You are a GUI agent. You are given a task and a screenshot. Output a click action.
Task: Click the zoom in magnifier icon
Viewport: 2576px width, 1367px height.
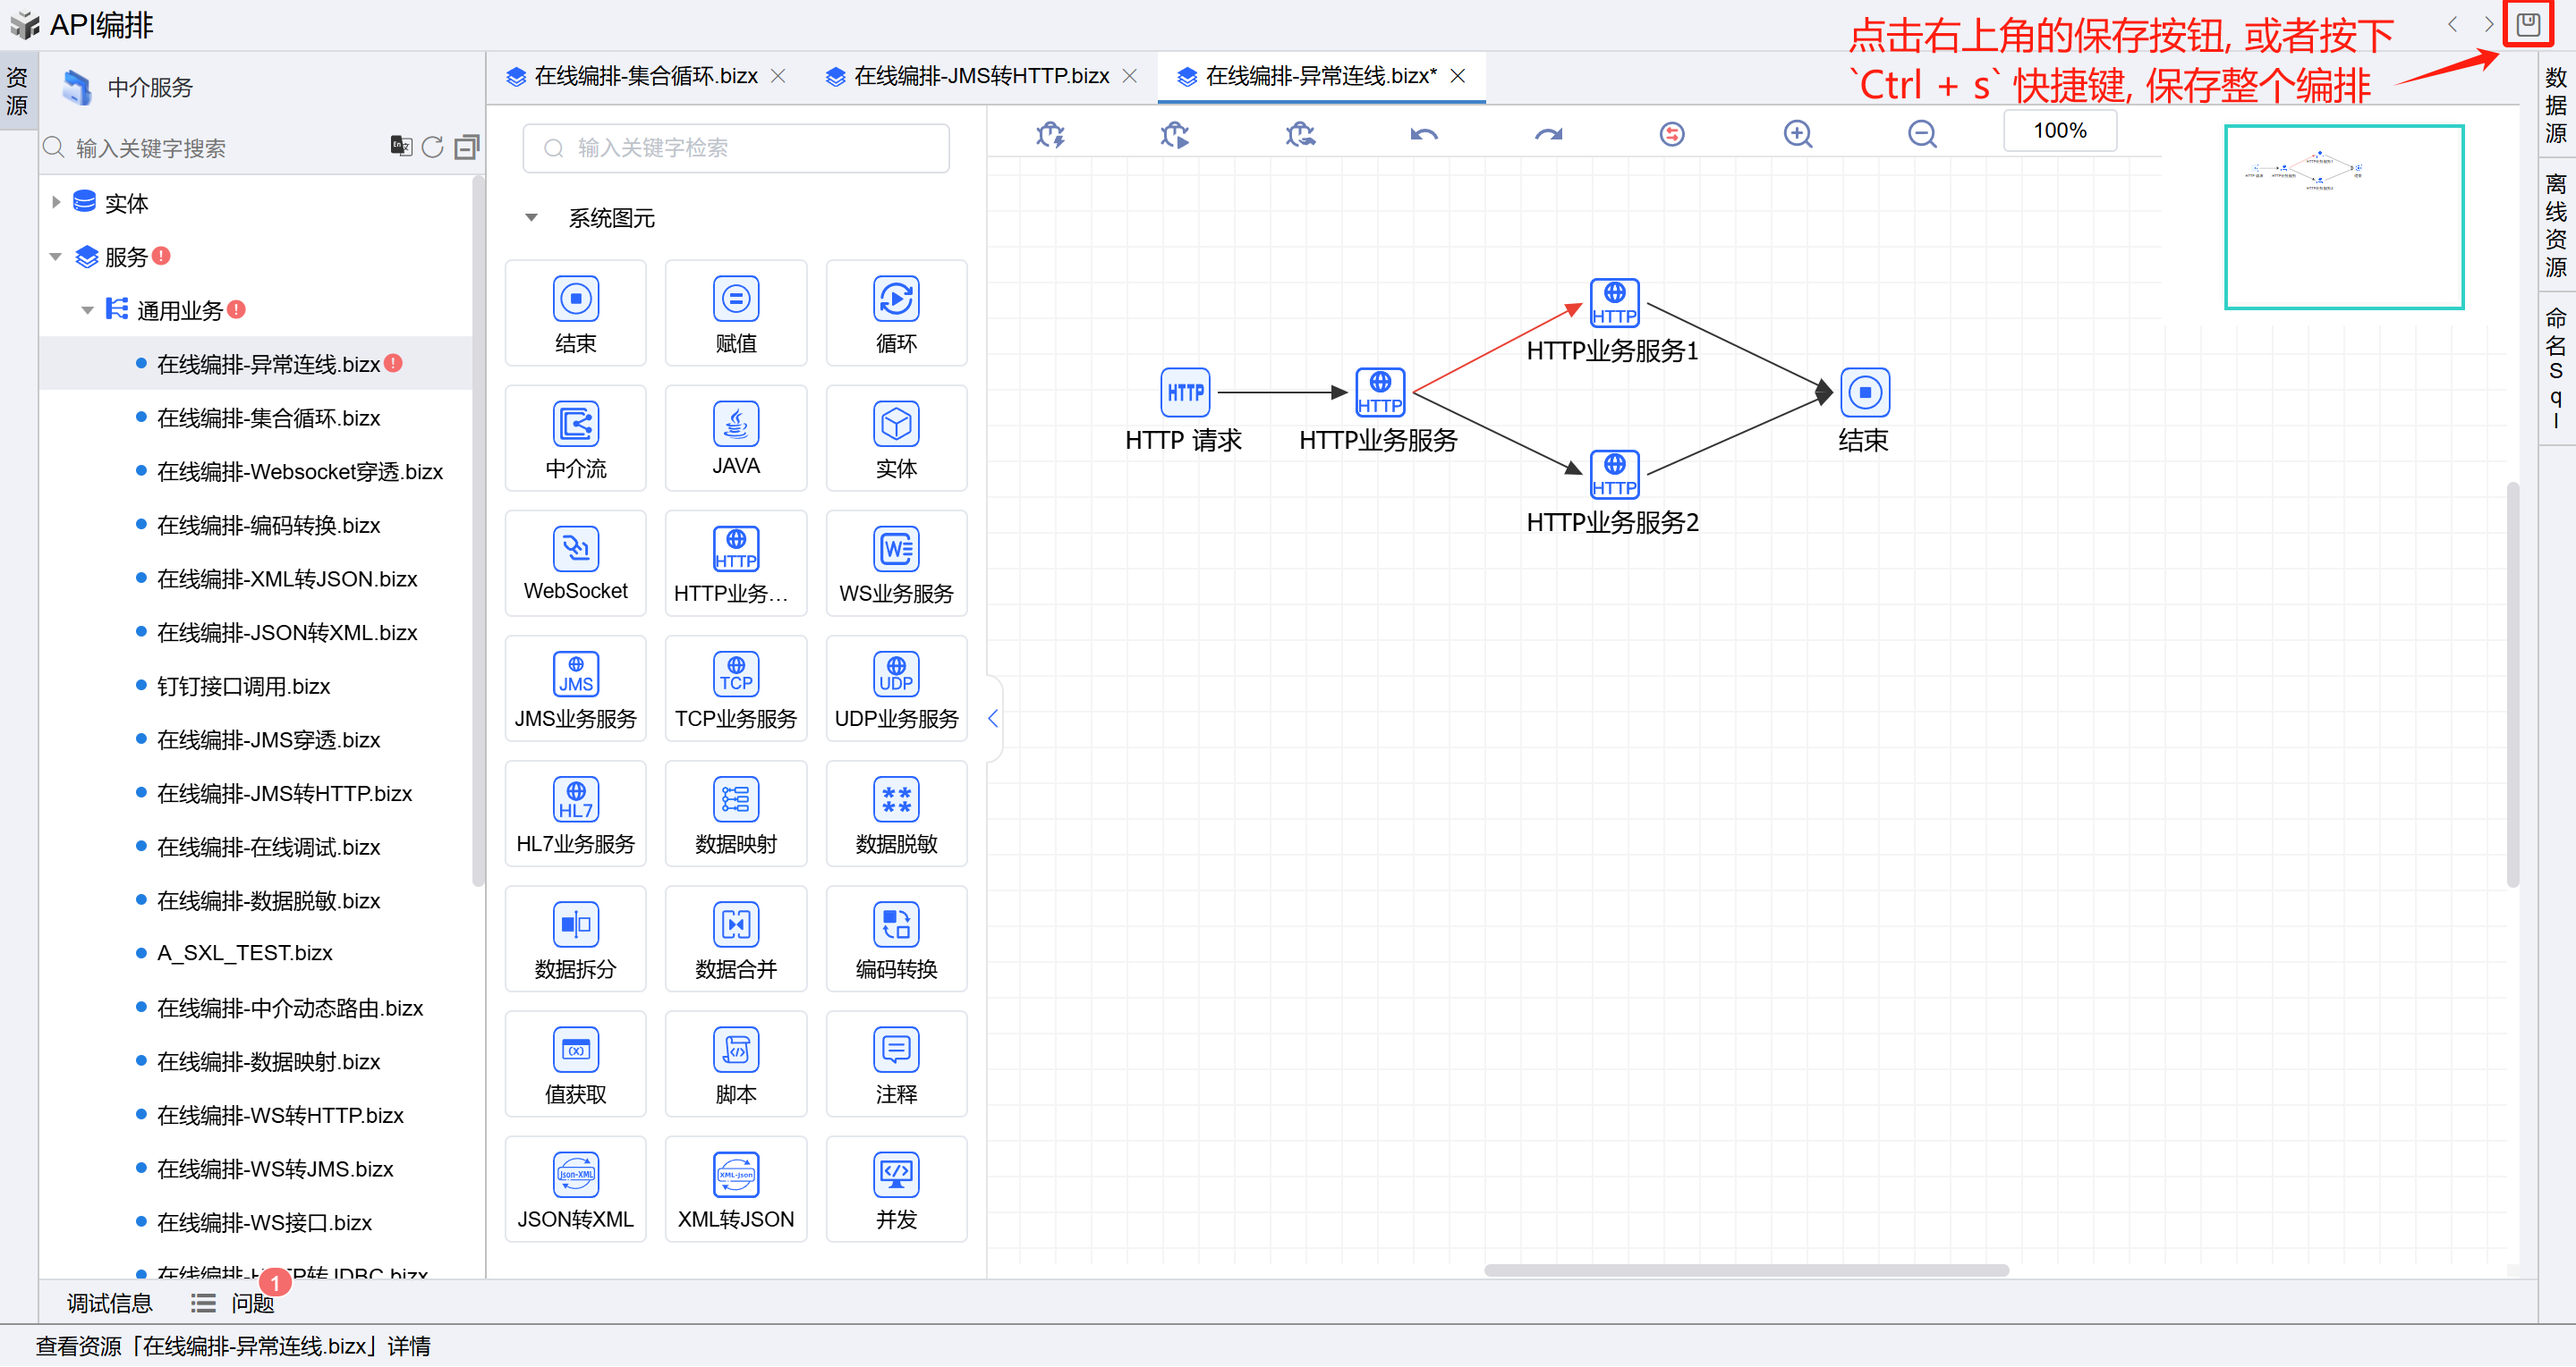1797,134
